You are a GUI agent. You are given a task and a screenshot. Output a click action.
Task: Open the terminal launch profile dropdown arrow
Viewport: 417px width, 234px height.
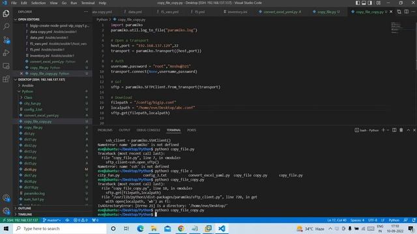point(388,130)
